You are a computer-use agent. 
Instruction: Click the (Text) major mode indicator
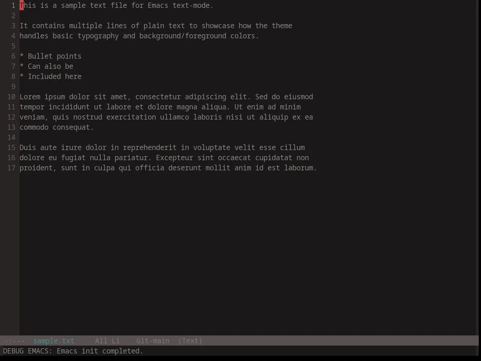click(190, 341)
